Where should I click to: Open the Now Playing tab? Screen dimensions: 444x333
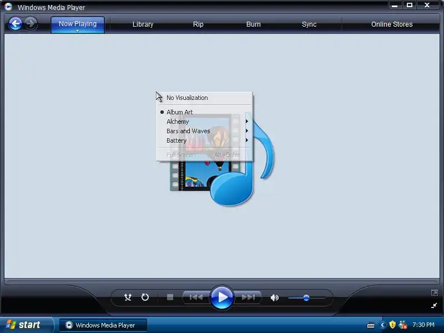[78, 24]
